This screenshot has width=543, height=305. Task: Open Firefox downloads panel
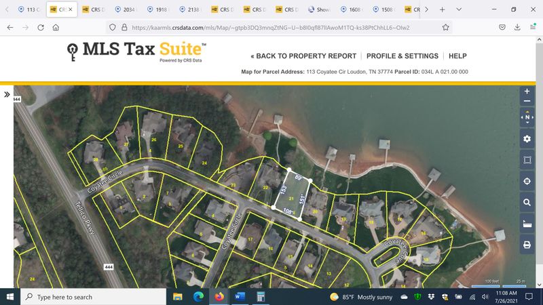tap(517, 27)
